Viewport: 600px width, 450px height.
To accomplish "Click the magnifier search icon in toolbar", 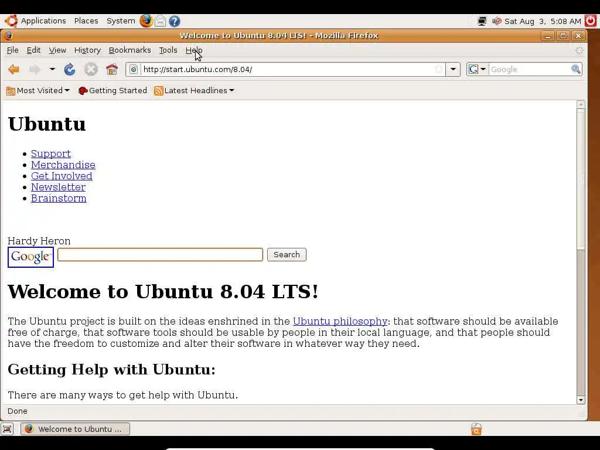I will point(575,69).
